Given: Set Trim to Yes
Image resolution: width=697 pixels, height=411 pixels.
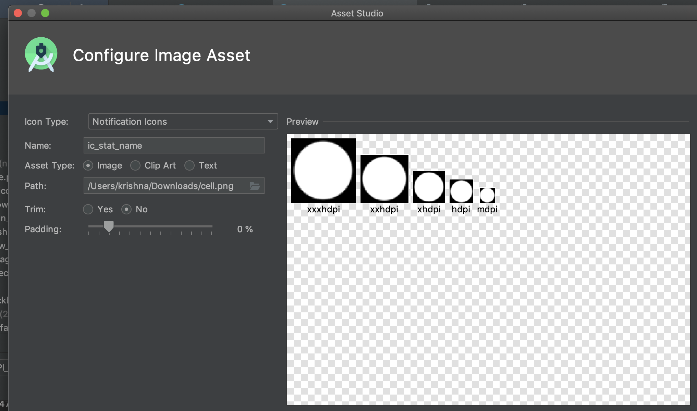Looking at the screenshot, I should point(88,209).
